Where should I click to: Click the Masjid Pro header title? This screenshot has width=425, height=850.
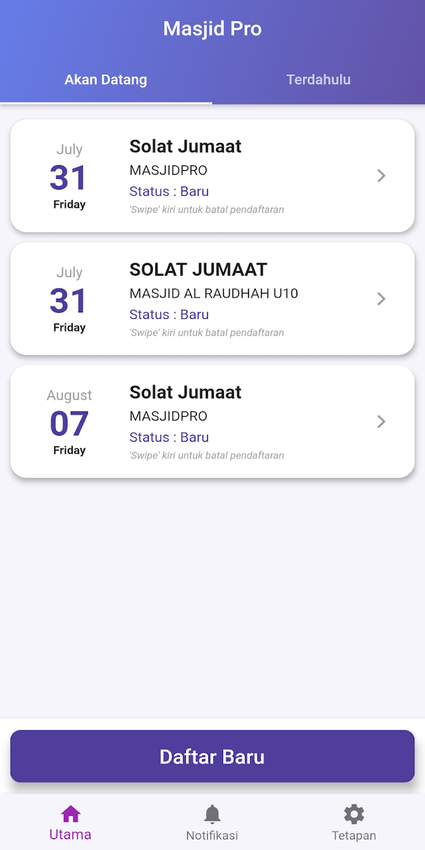[x=212, y=29]
